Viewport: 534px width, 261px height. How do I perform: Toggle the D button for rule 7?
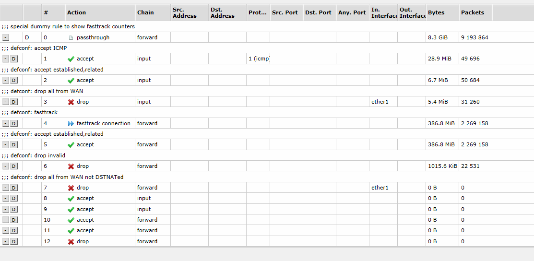(14, 188)
